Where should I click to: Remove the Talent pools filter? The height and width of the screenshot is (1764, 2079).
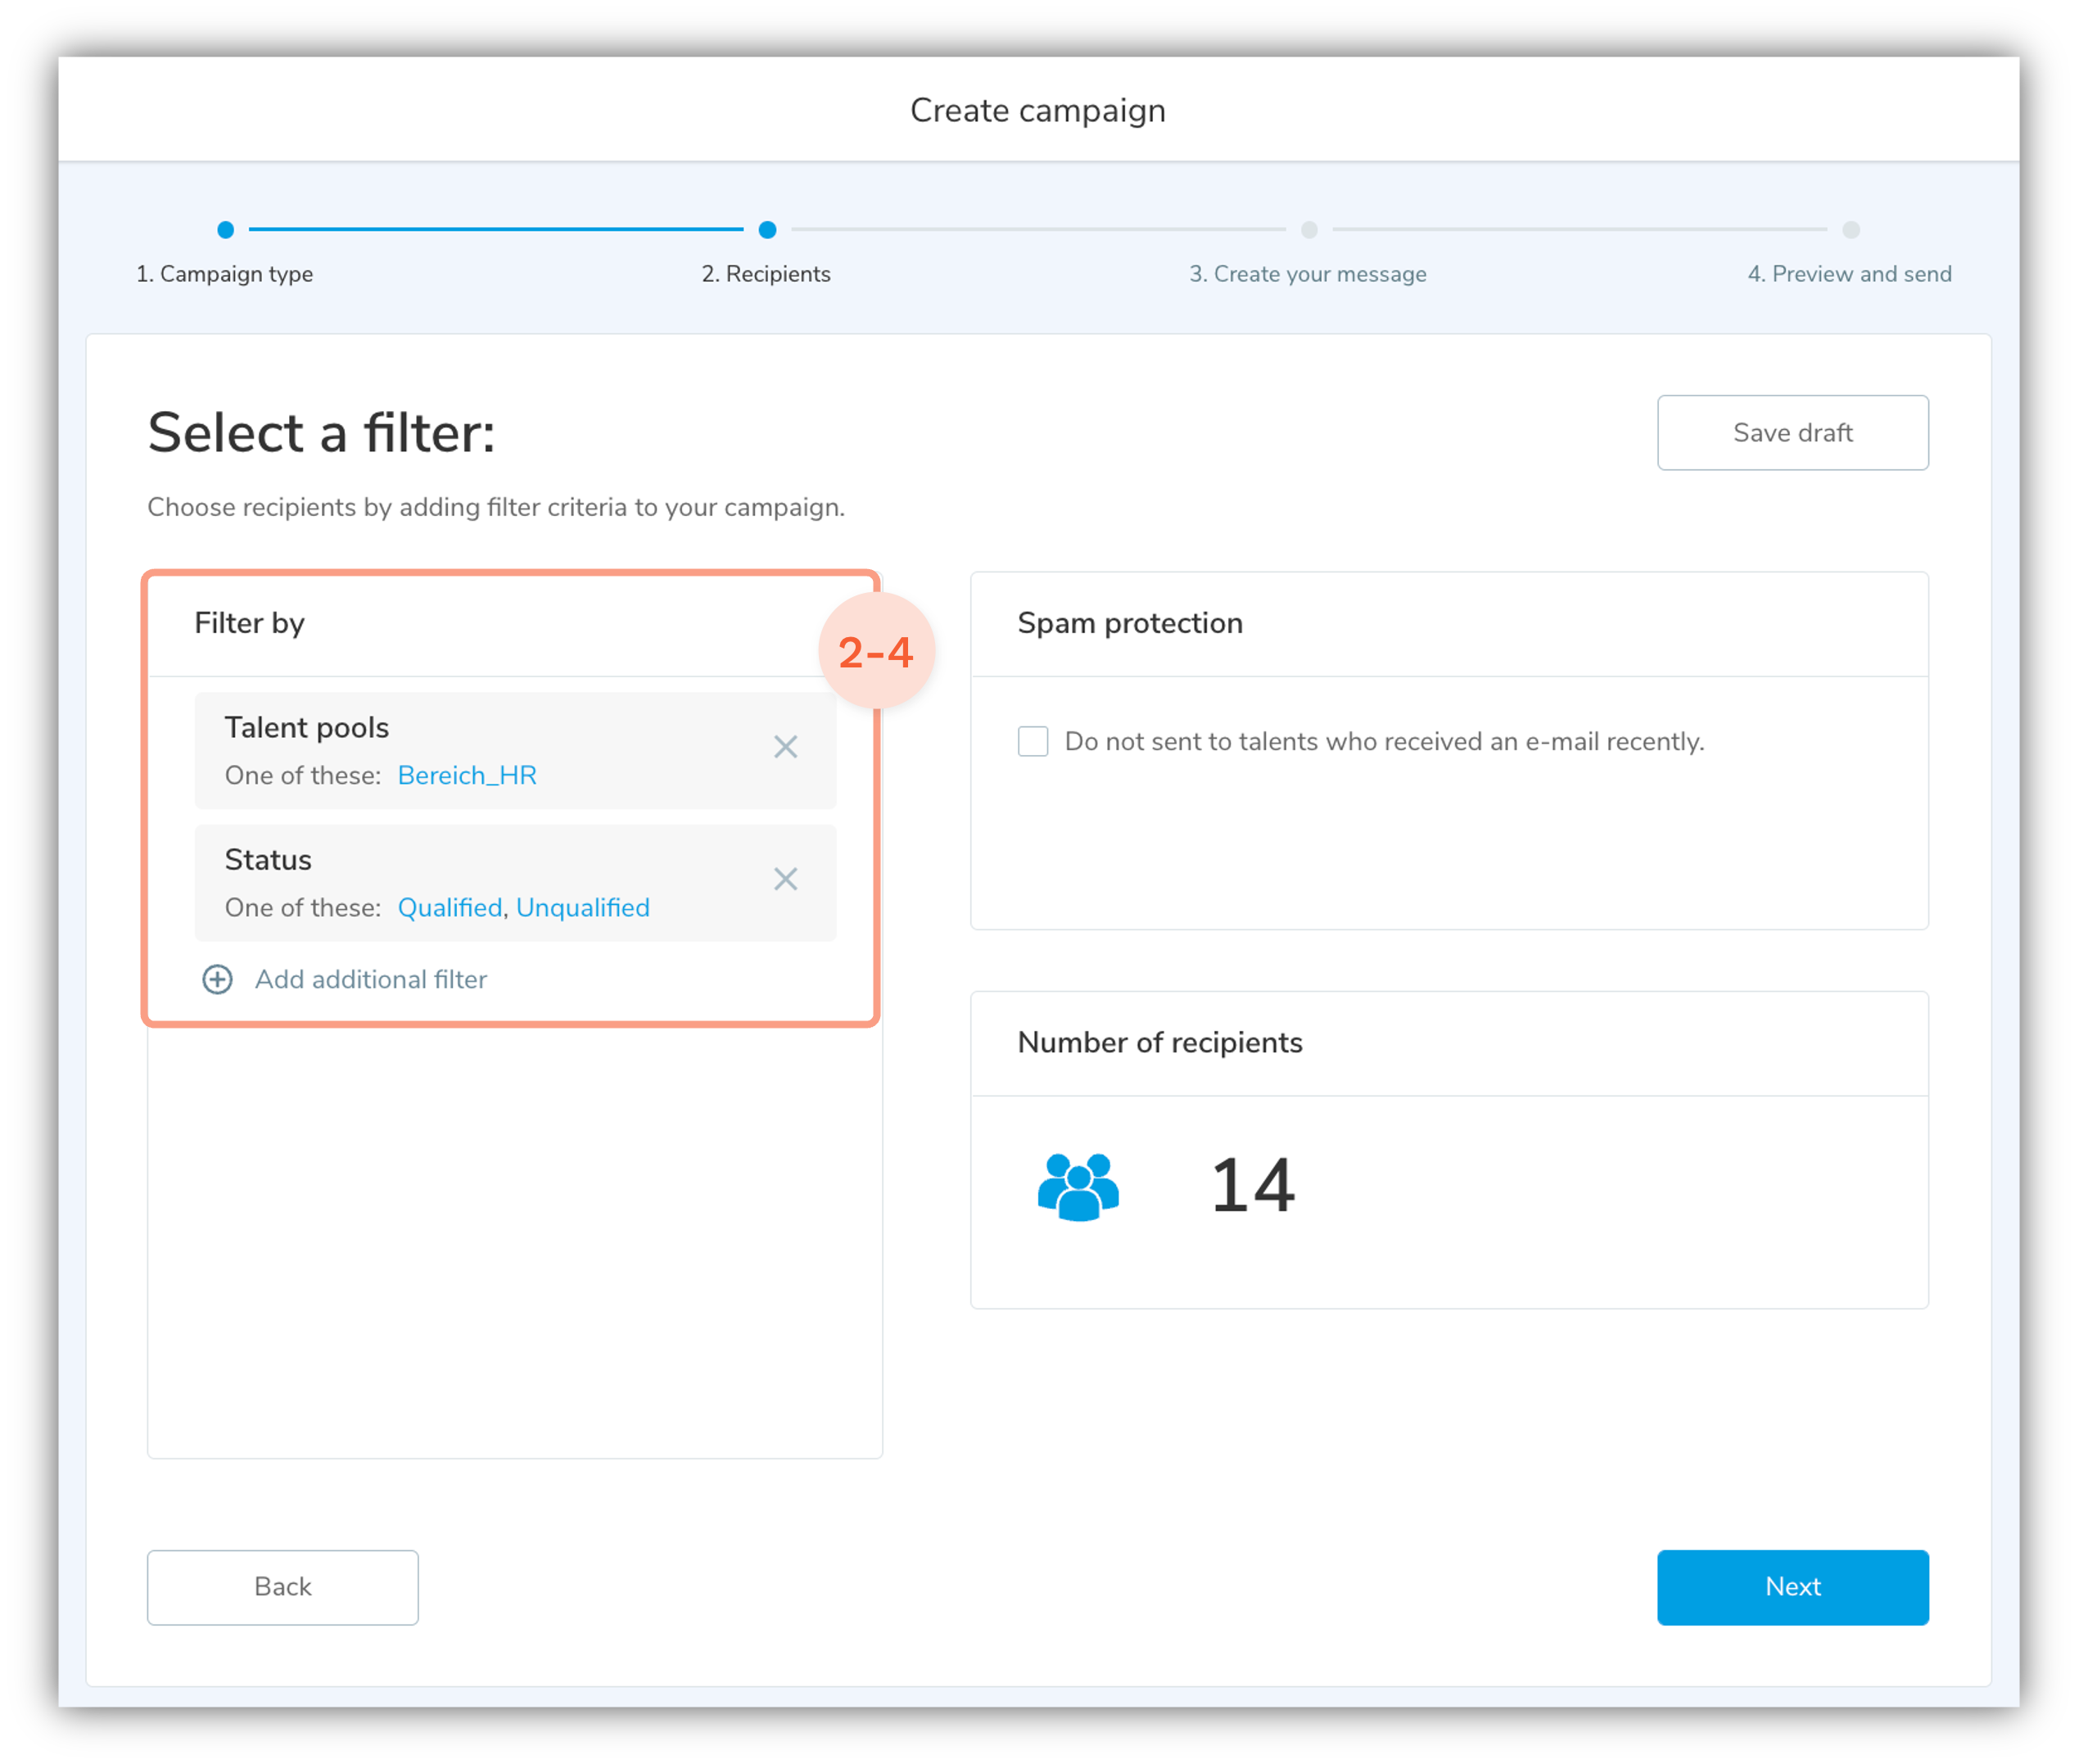click(785, 747)
